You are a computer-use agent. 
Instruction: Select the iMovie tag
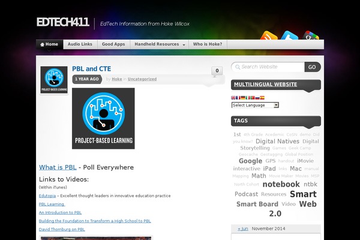(305, 161)
